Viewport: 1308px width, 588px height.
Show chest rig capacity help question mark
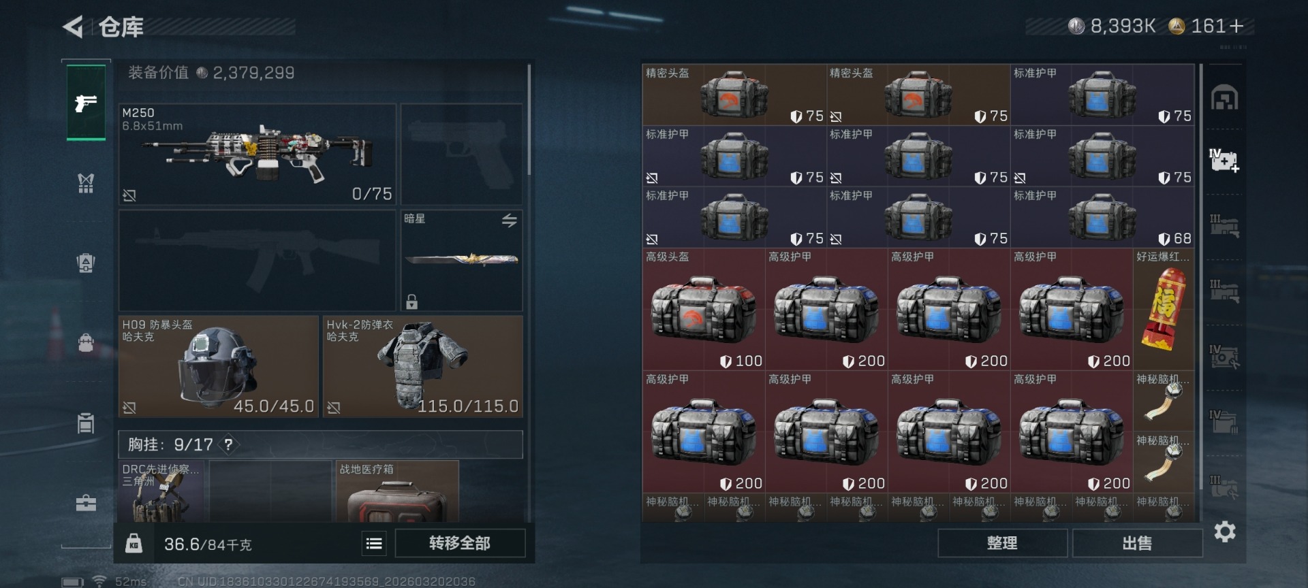[x=229, y=444]
